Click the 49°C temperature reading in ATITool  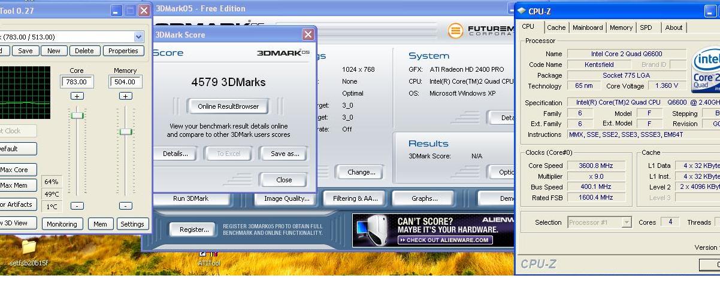click(52, 194)
